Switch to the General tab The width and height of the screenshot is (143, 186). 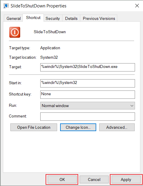pos(14,18)
